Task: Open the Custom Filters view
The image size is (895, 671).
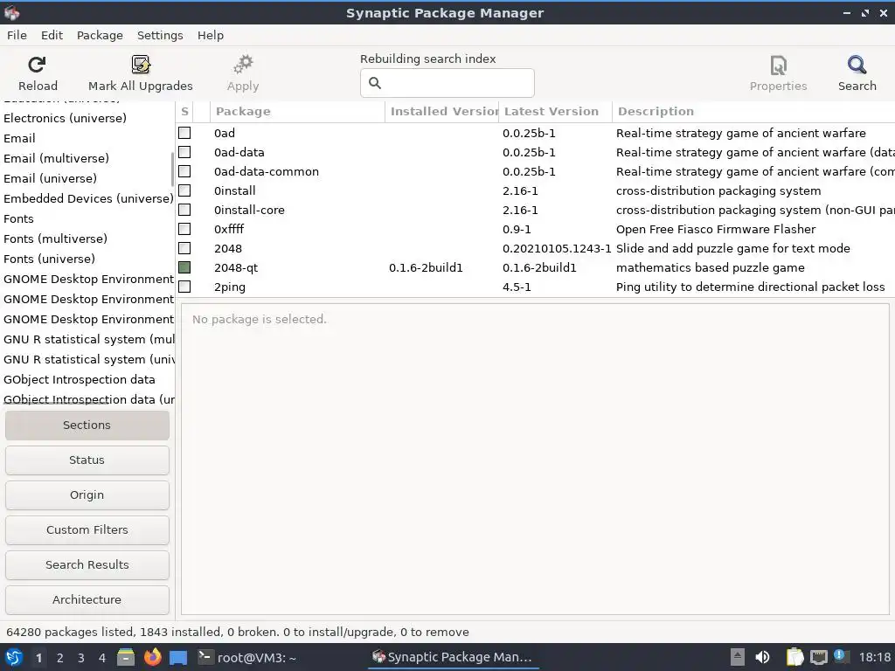Action: pos(87,529)
